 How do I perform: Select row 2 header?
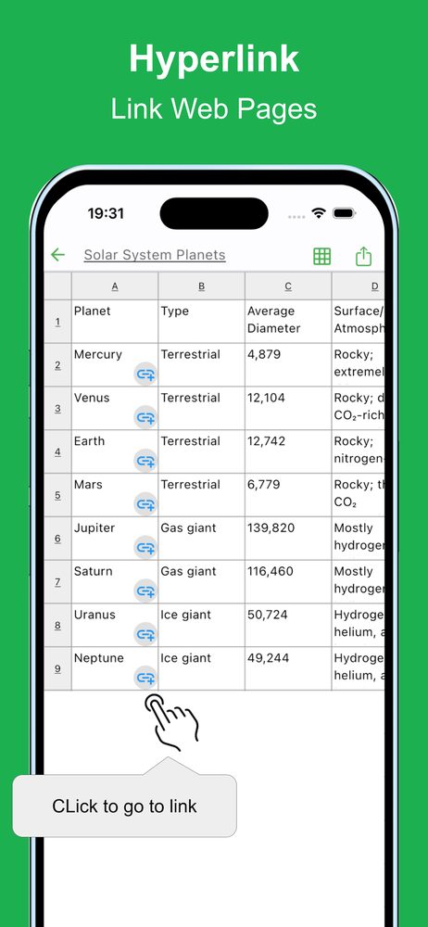[x=58, y=364]
